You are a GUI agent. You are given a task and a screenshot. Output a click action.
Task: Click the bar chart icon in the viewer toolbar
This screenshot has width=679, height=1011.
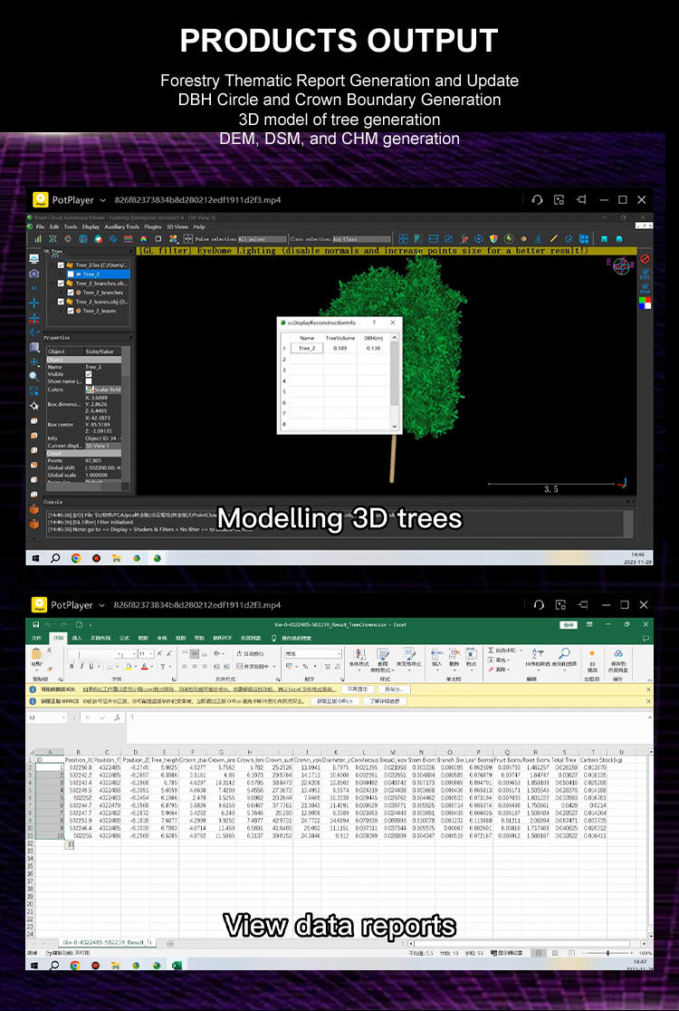click(x=37, y=238)
